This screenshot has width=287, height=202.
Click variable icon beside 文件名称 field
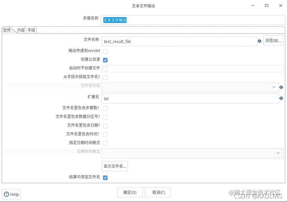[x=259, y=41]
